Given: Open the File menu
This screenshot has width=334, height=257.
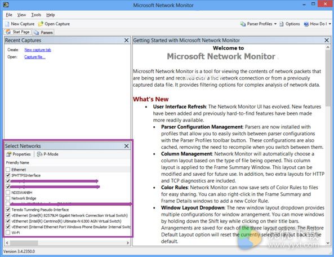Looking at the screenshot, I should pos(9,15).
